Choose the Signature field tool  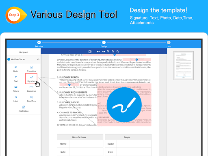click(x=31, y=79)
